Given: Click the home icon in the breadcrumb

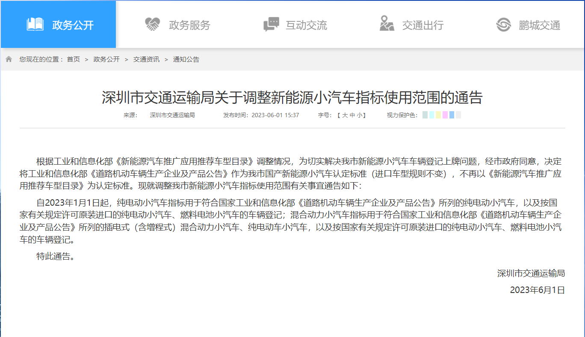Looking at the screenshot, I should (x=9, y=59).
